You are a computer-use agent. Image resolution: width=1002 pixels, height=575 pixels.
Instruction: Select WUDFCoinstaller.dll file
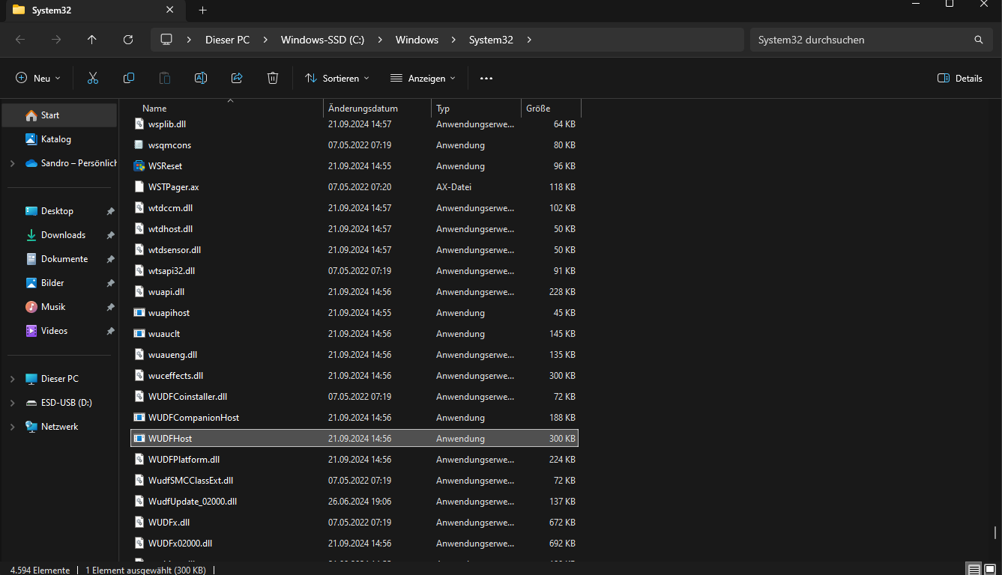click(354, 397)
